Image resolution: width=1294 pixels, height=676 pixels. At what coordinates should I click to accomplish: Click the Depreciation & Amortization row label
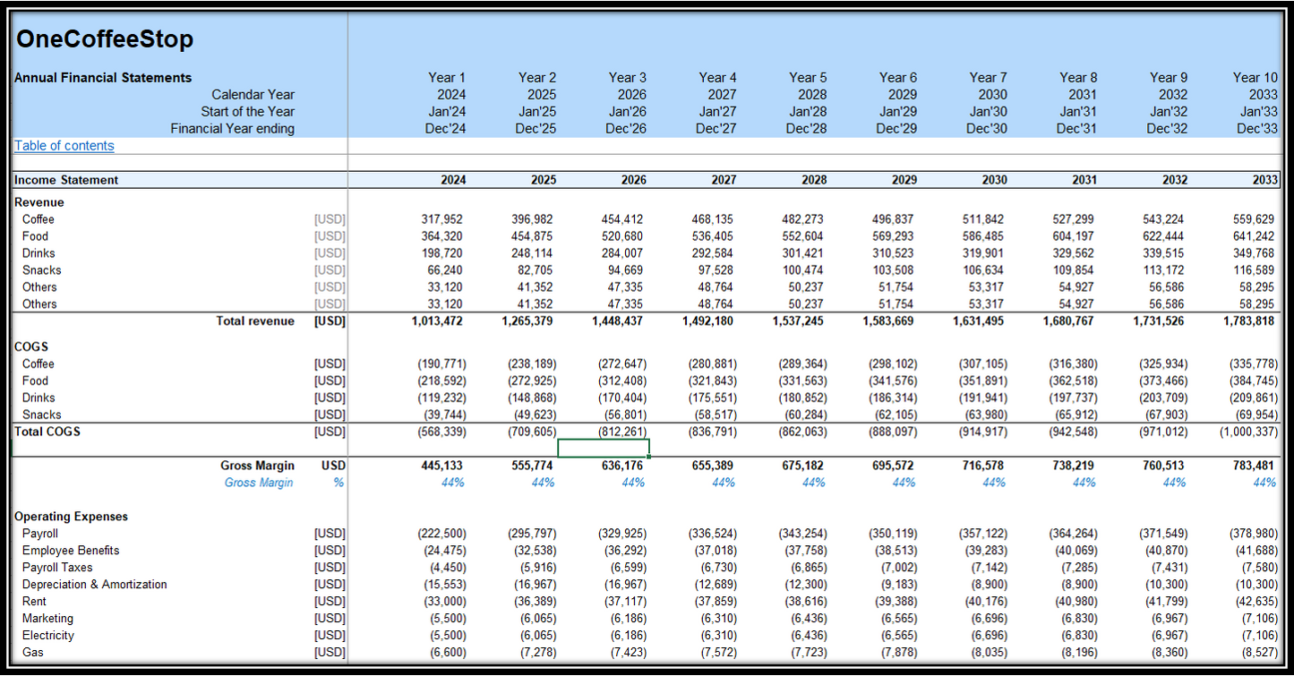tap(95, 585)
